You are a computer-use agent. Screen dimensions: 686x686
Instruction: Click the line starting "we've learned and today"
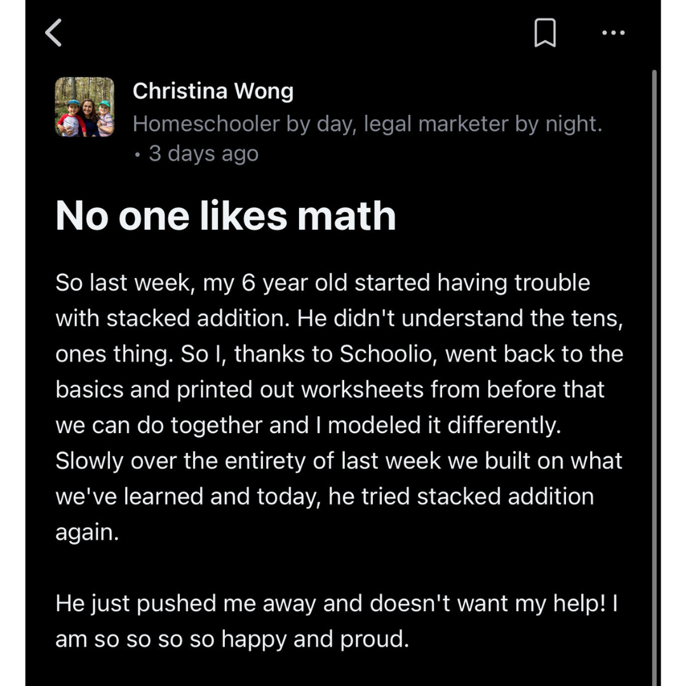(324, 496)
